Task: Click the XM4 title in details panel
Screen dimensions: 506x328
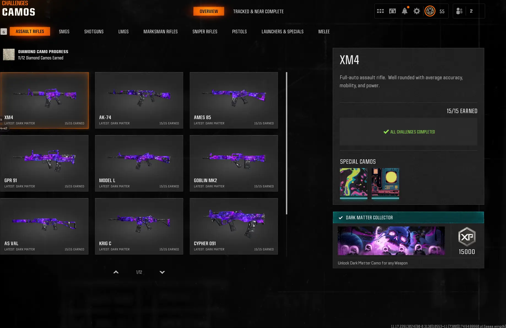Action: point(349,60)
